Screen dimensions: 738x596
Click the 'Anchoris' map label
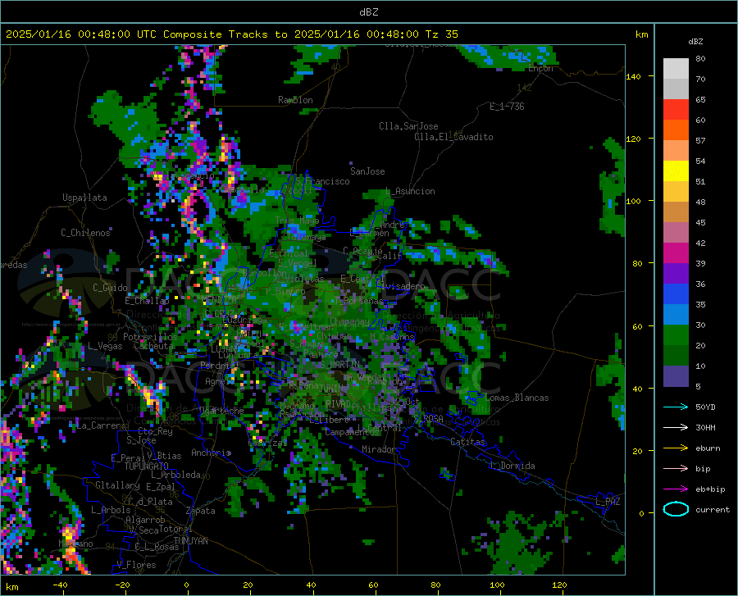[211, 453]
